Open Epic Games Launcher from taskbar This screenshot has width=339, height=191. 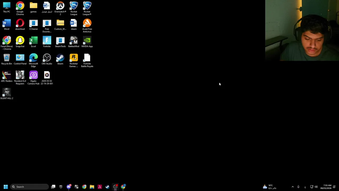point(61,187)
